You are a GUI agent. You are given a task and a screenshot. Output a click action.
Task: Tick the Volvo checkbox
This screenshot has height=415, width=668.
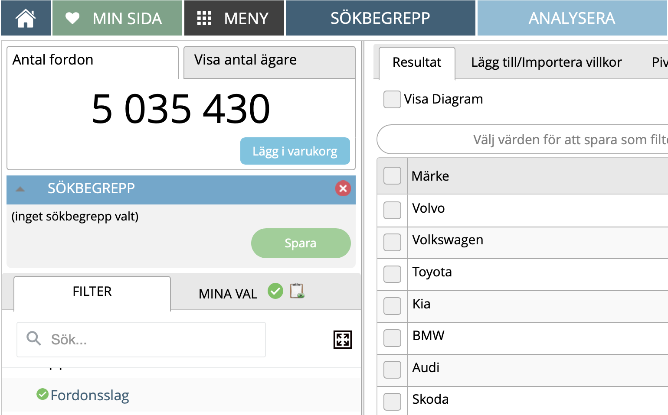(x=392, y=210)
